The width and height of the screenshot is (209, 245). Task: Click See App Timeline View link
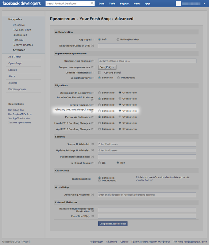19,119
